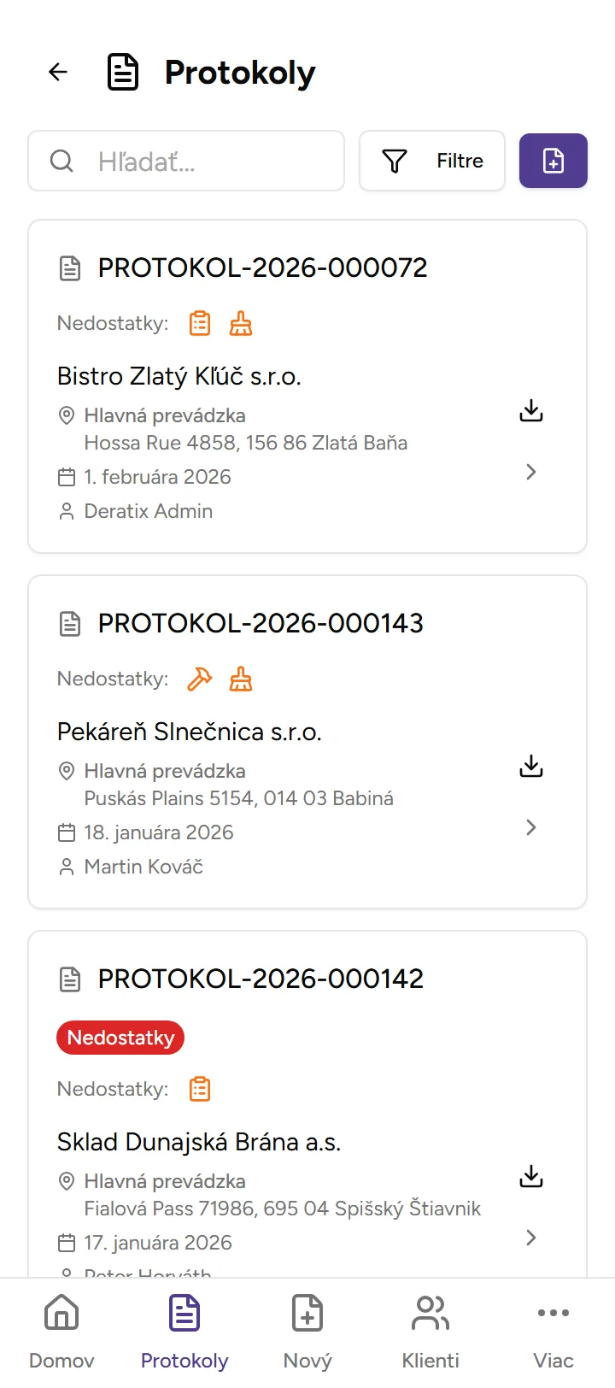Image resolution: width=615 pixels, height=1388 pixels.
Task: Tap the search magnifier icon
Action: (61, 161)
